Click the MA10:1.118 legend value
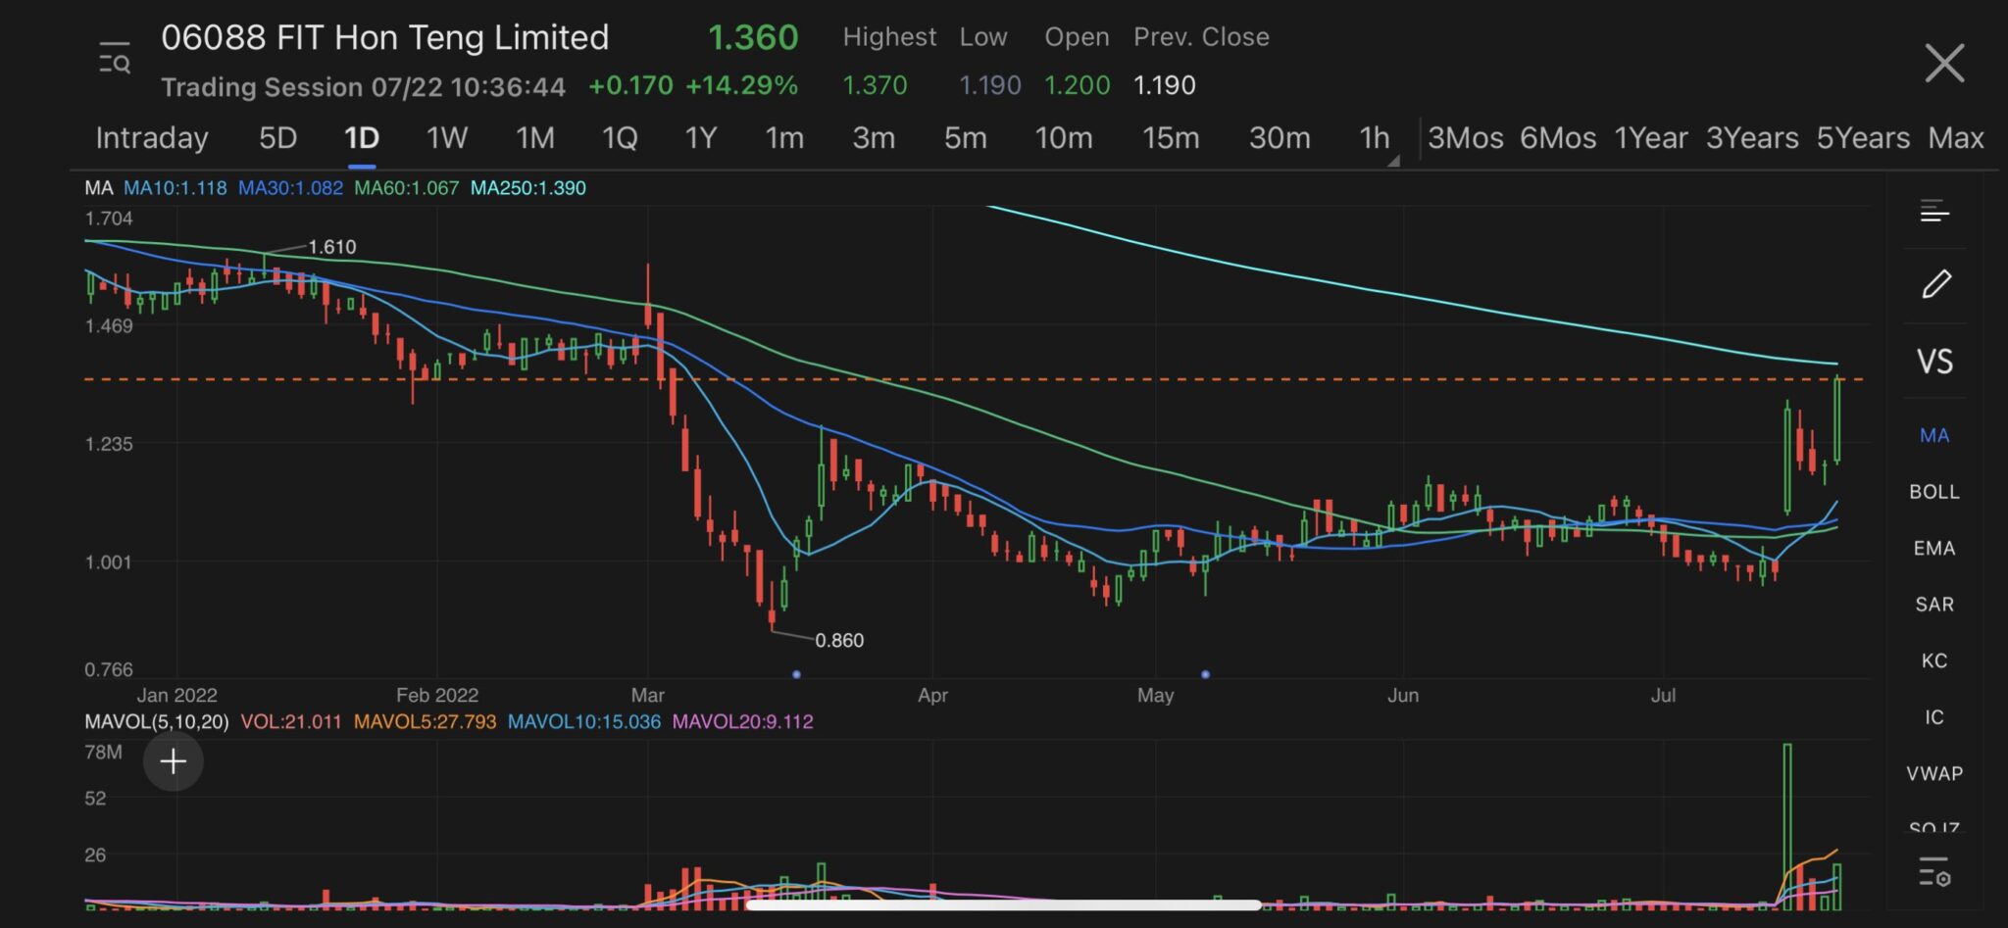The image size is (2008, 928). coord(176,188)
